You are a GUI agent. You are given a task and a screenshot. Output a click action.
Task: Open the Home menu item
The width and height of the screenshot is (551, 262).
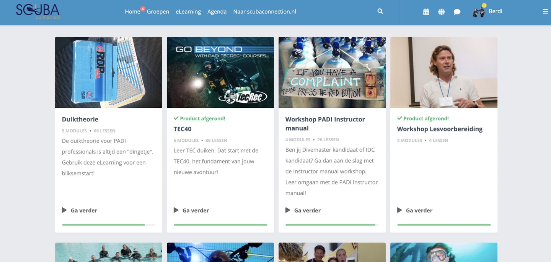pyautogui.click(x=132, y=11)
